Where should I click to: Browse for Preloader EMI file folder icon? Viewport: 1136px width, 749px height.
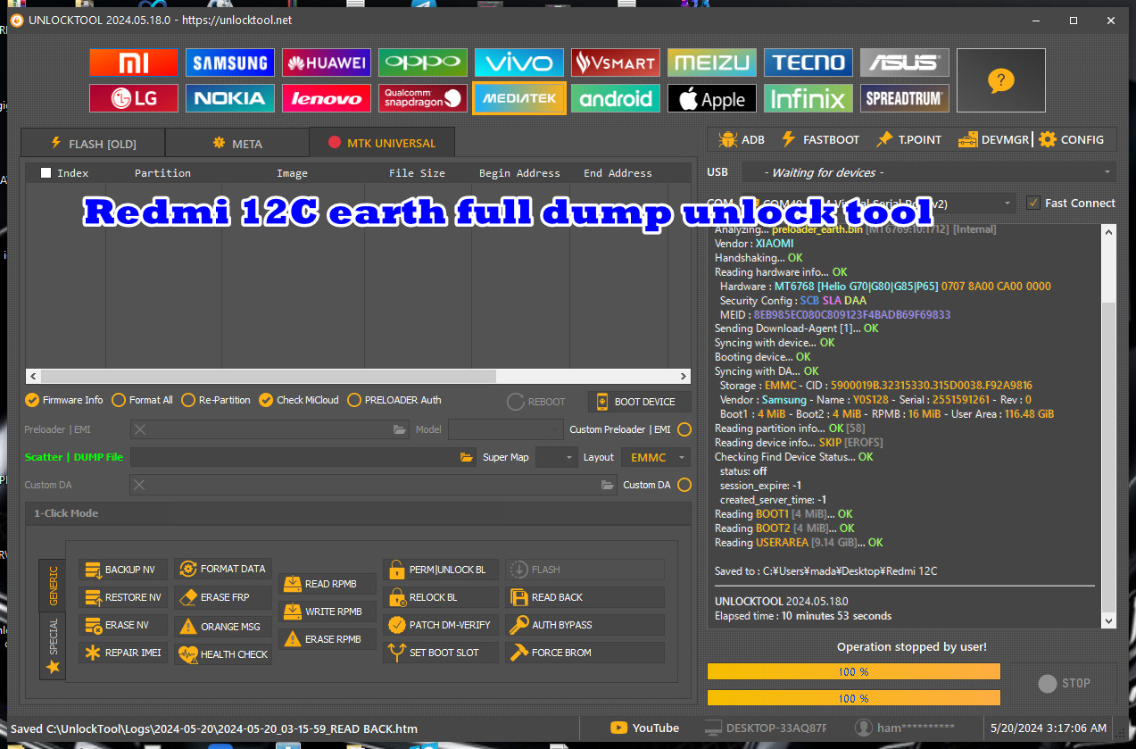coord(400,429)
